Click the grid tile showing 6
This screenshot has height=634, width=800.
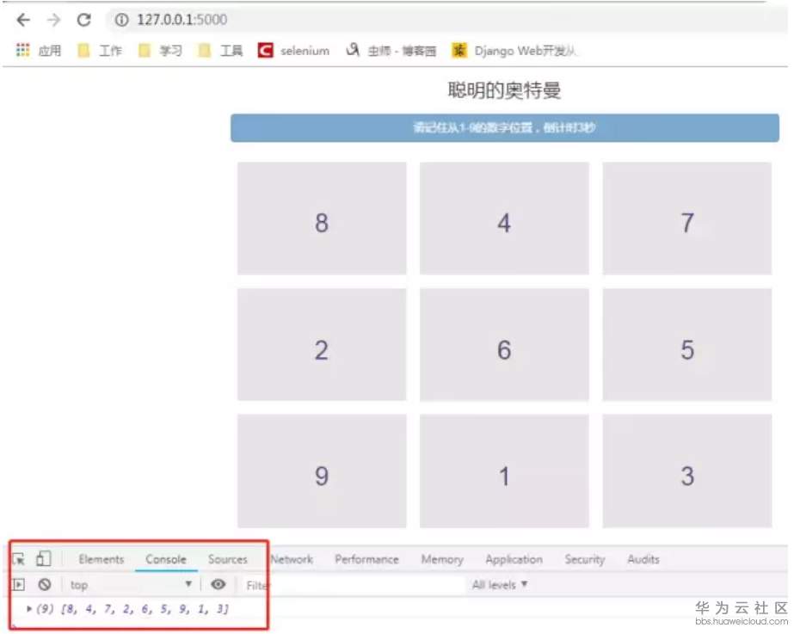pos(504,345)
